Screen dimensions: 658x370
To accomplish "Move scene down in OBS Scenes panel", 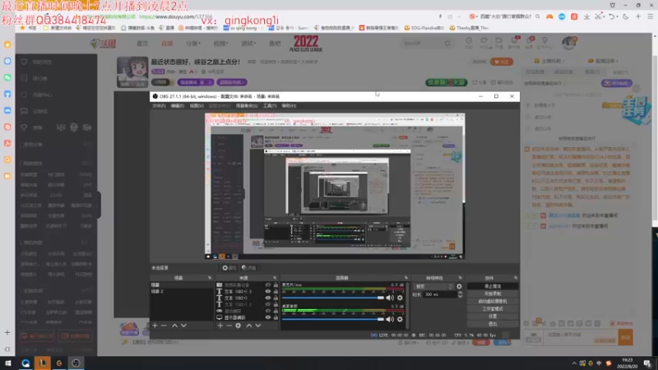I will pyautogui.click(x=183, y=326).
